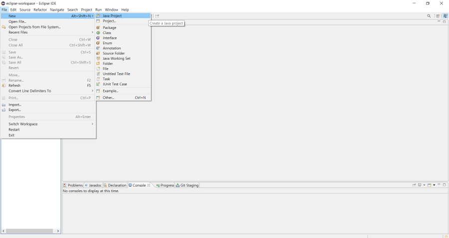
Task: Maximize the Console panel
Action: click(x=445, y=185)
